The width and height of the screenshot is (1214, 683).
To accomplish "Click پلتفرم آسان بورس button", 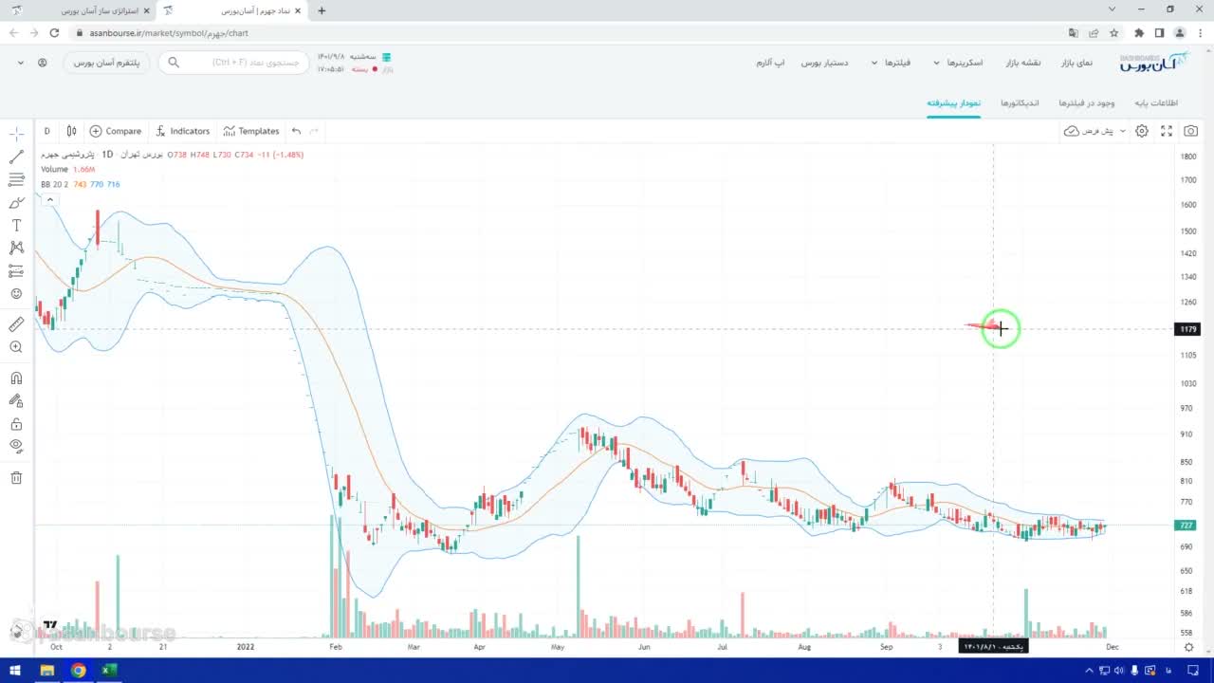I will pos(107,63).
